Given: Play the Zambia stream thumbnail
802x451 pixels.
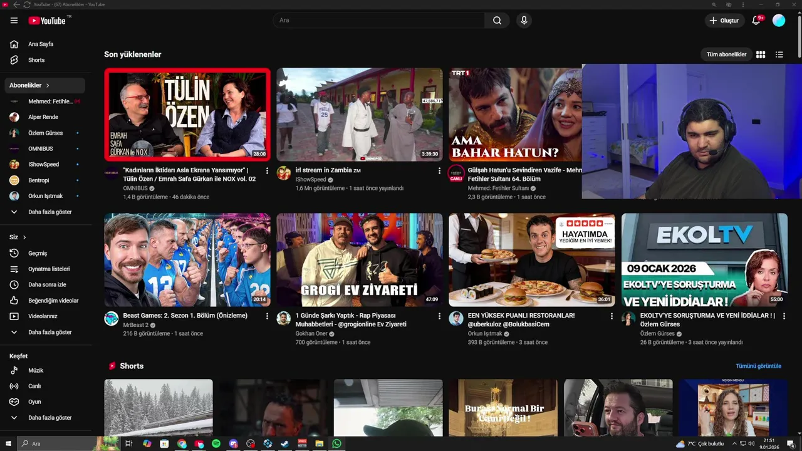Looking at the screenshot, I should 360,115.
